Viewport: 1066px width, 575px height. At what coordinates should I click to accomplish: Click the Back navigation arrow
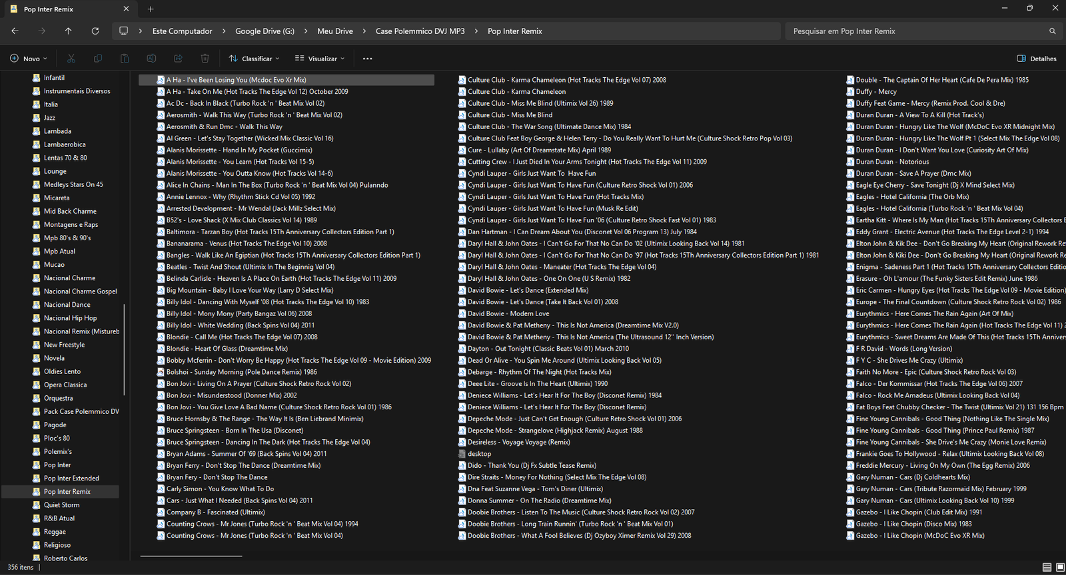pyautogui.click(x=15, y=31)
